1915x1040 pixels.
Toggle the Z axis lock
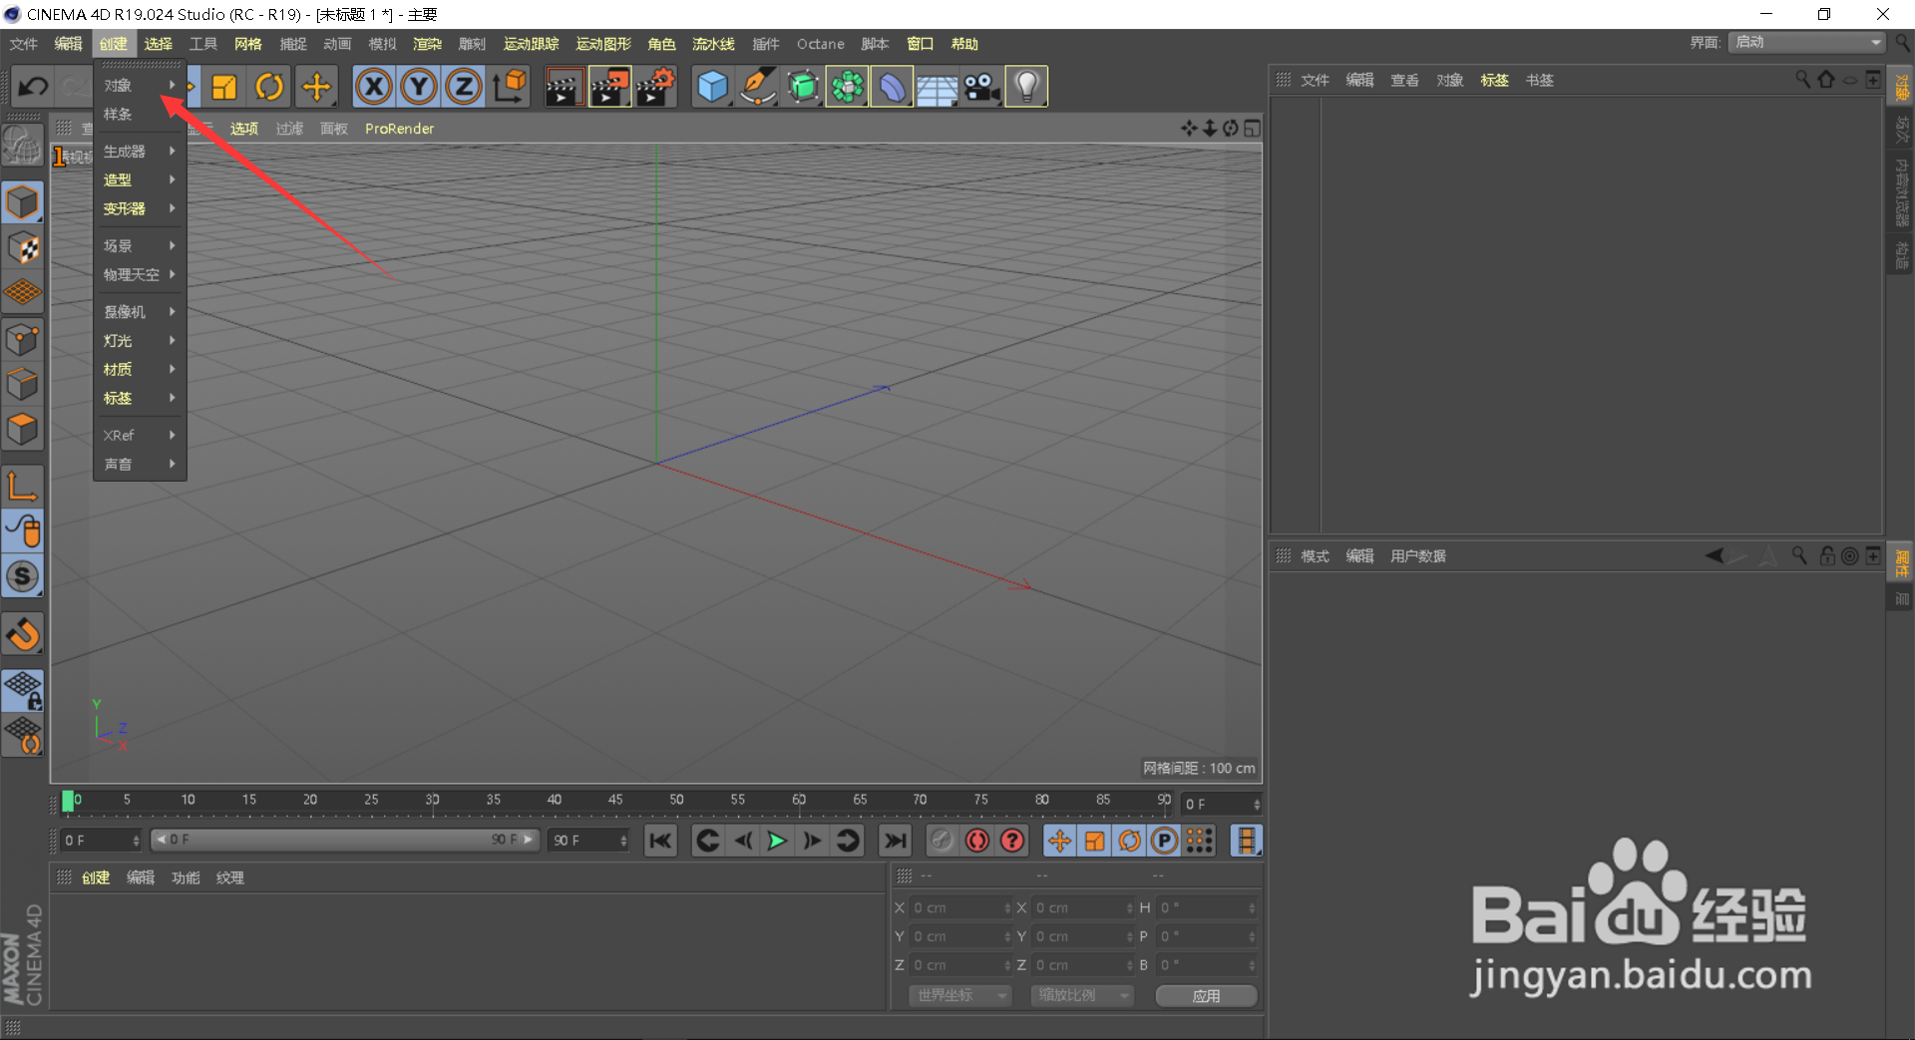pyautogui.click(x=464, y=87)
